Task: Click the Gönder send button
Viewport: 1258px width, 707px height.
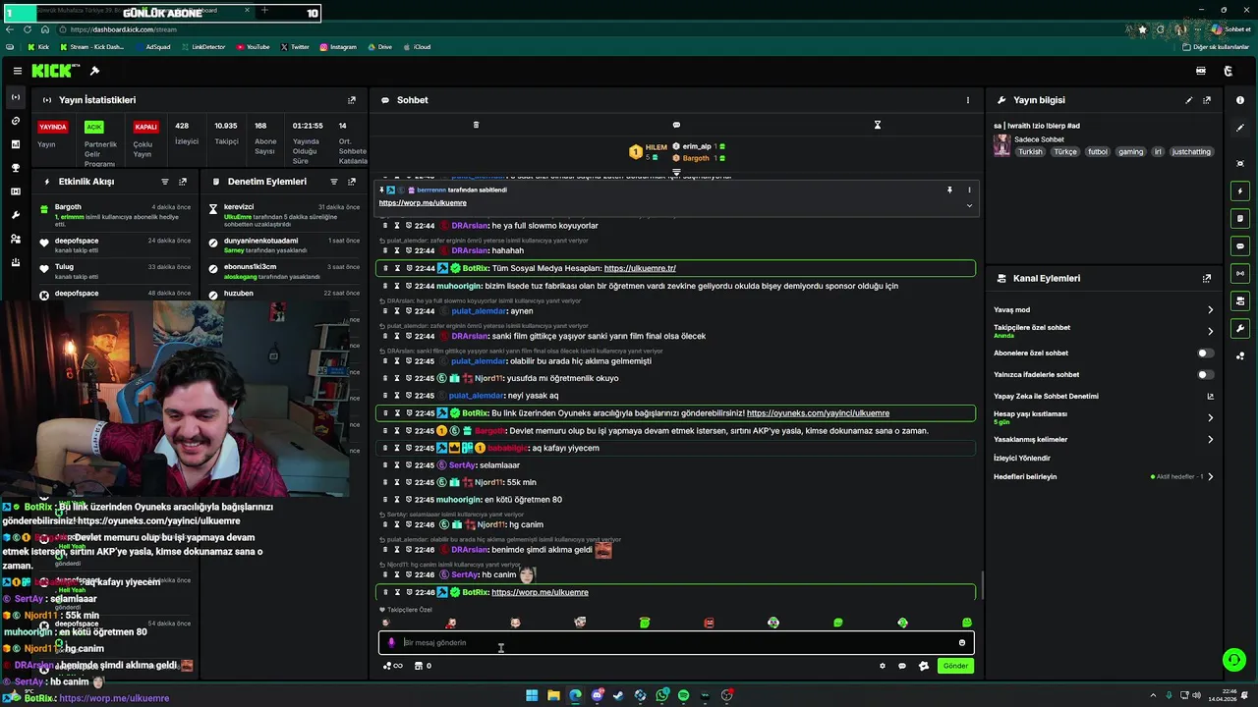Action: pyautogui.click(x=955, y=666)
